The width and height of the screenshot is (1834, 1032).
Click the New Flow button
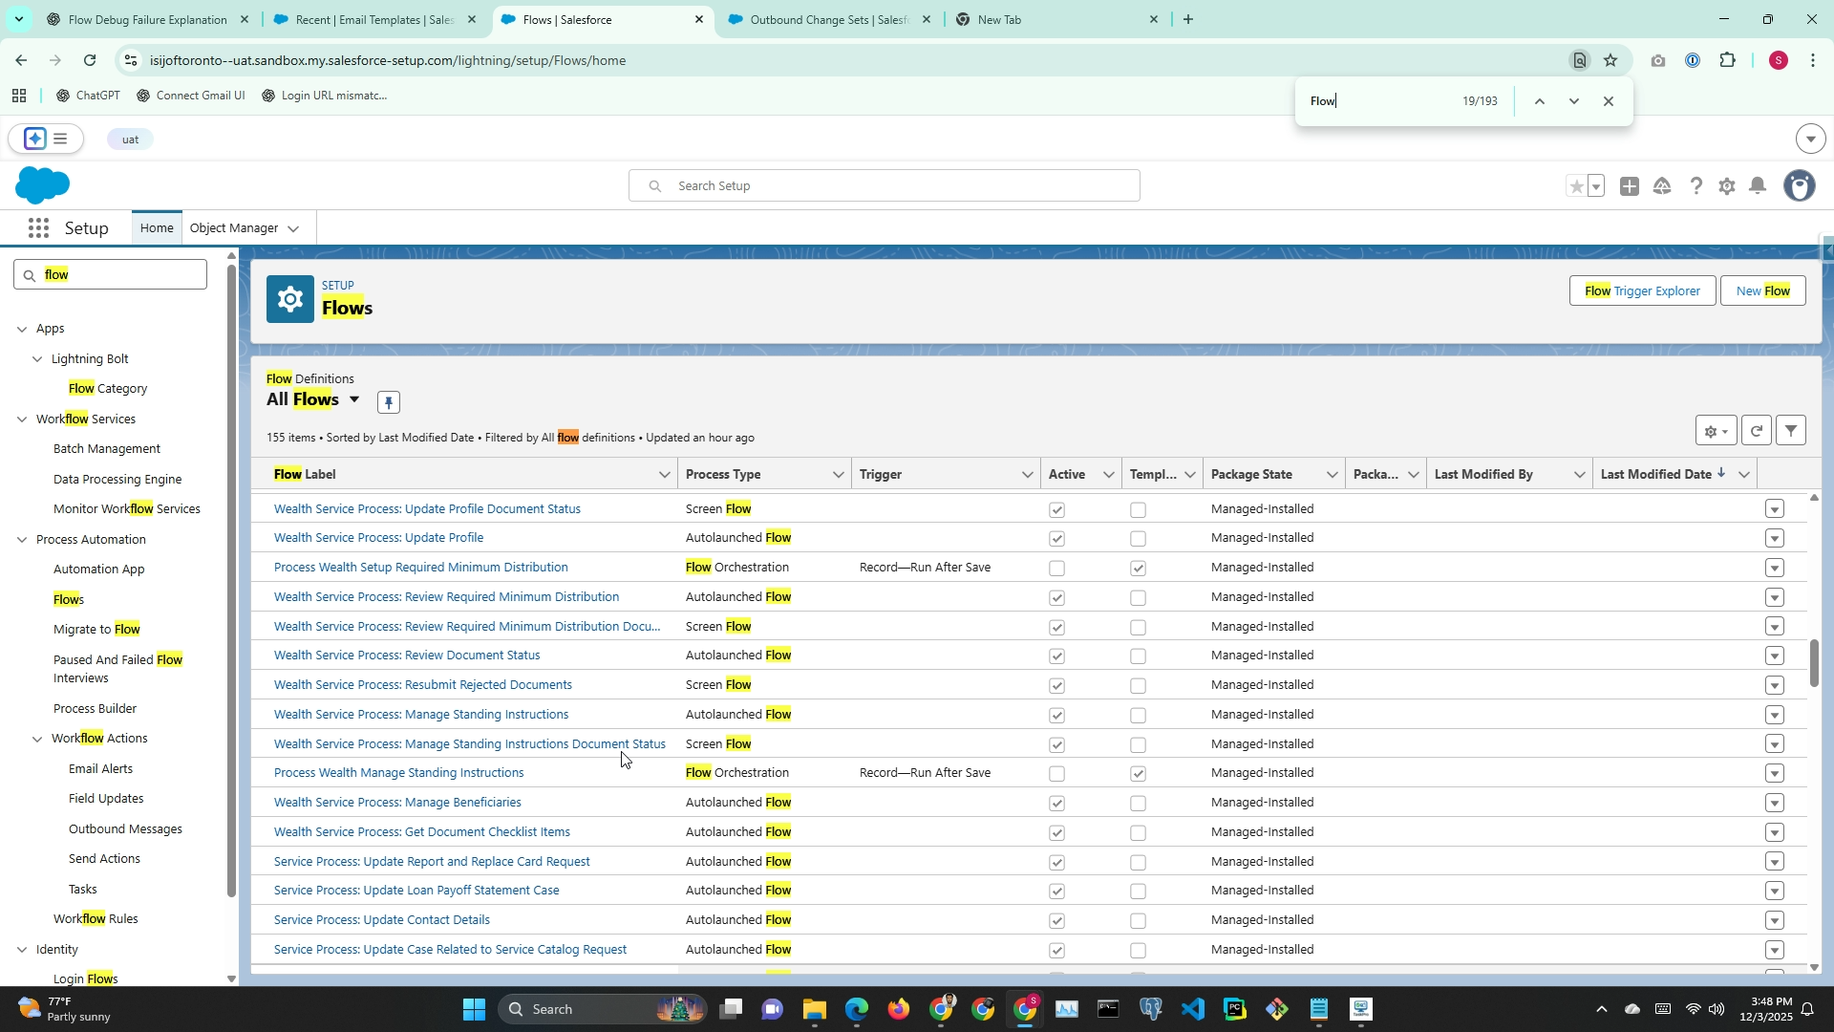click(x=1762, y=291)
